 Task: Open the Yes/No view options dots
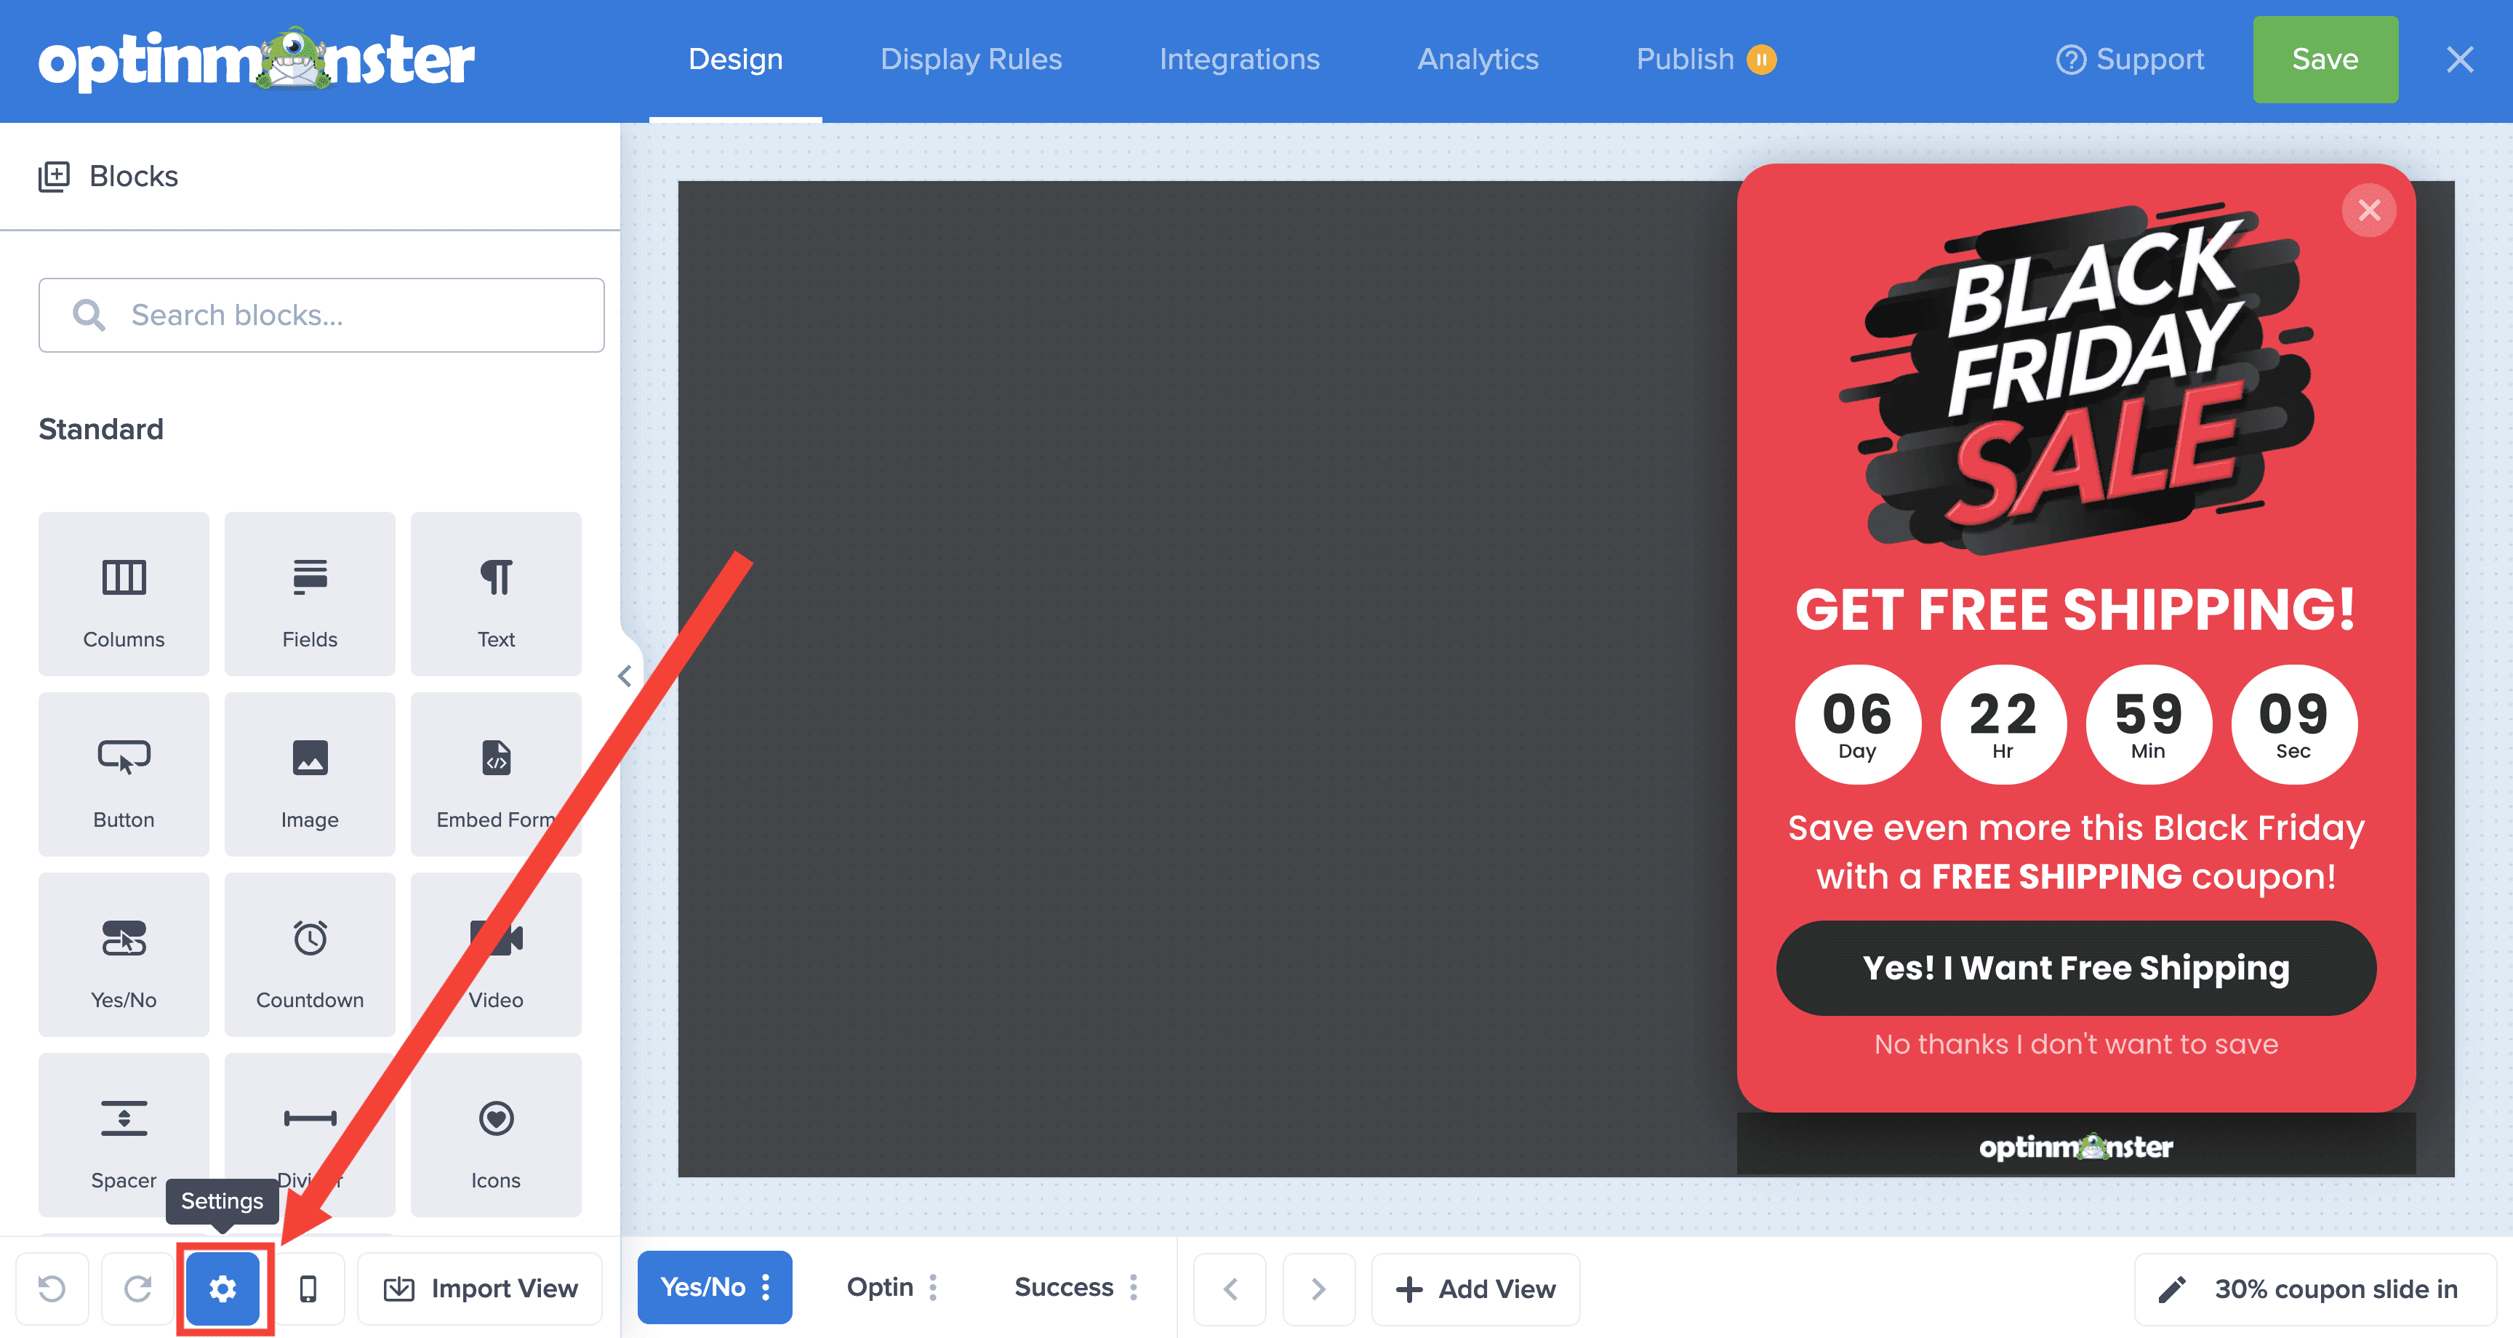767,1287
